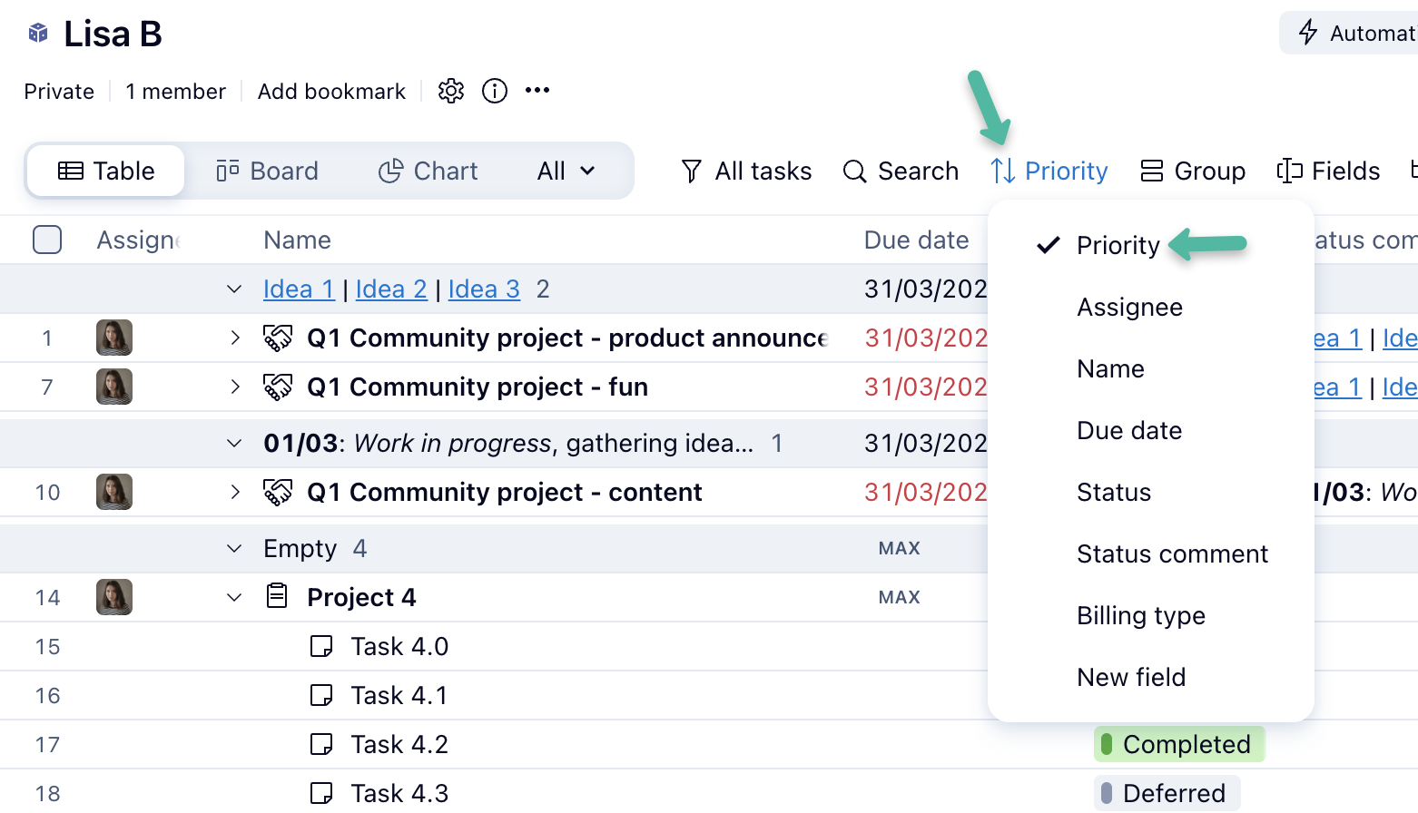
Task: Select checked Priority sort option
Action: pyautogui.click(x=1118, y=246)
